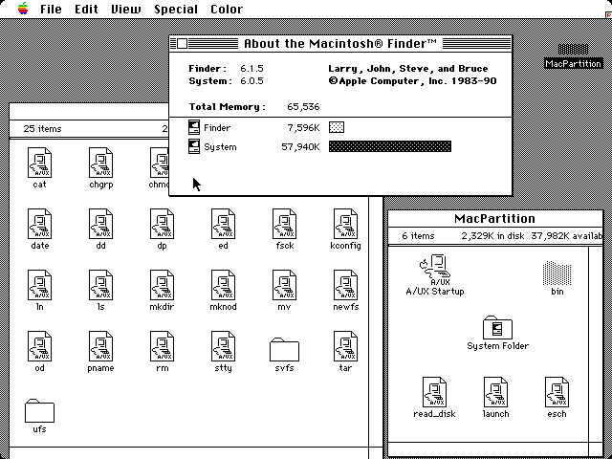Open the File menu
The height and width of the screenshot is (459, 612).
pos(51,9)
